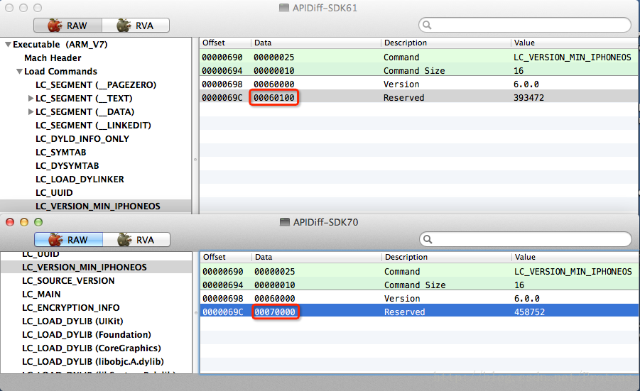
Task: Select Version row description in SDK70 table
Action: click(x=402, y=299)
